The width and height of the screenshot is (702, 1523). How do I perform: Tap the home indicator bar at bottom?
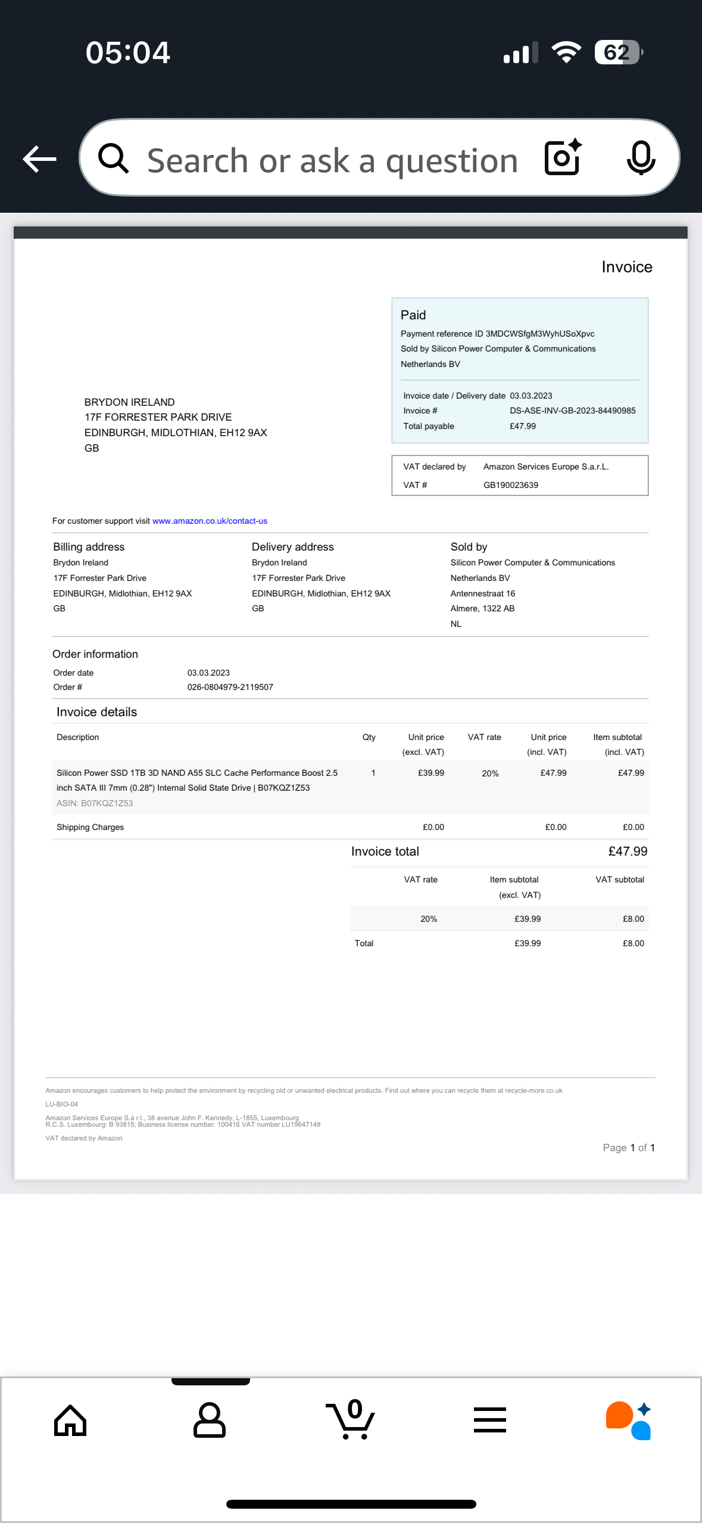[x=351, y=1504]
